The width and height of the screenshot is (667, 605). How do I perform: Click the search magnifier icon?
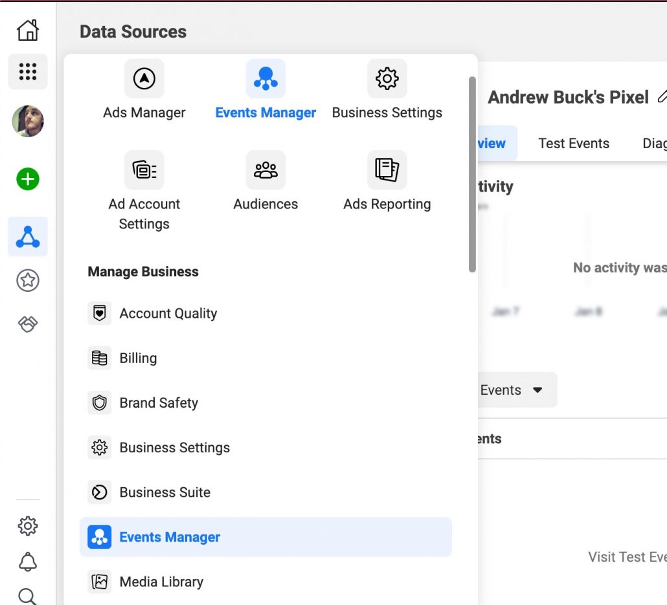coord(28,595)
